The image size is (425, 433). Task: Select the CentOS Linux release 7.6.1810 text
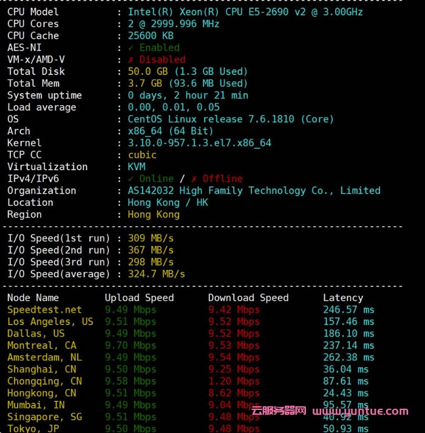[231, 119]
